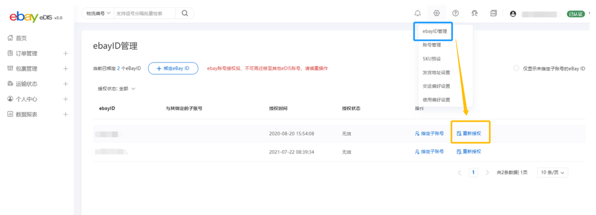This screenshot has width=596, height=215.
Task: Open 订单管理 in the sidebar
Action: coord(26,53)
